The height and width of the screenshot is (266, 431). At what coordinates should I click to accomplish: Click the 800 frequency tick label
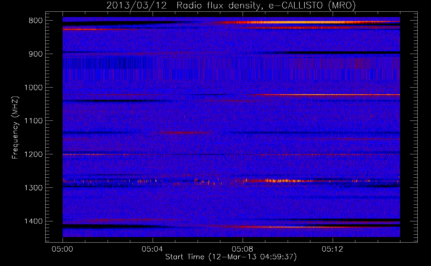click(x=35, y=21)
